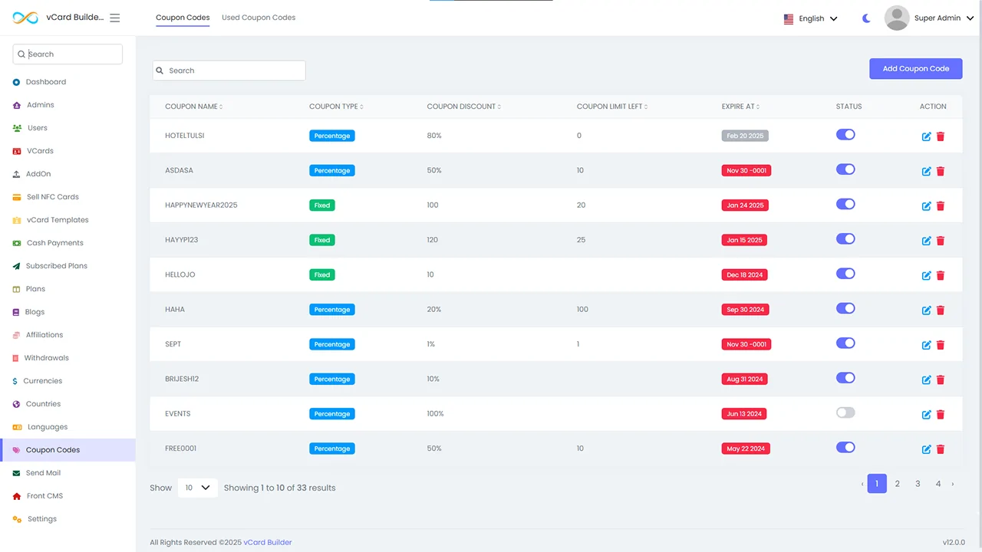Switch to the Used Coupon Codes tab
This screenshot has height=552, width=982.
point(259,18)
